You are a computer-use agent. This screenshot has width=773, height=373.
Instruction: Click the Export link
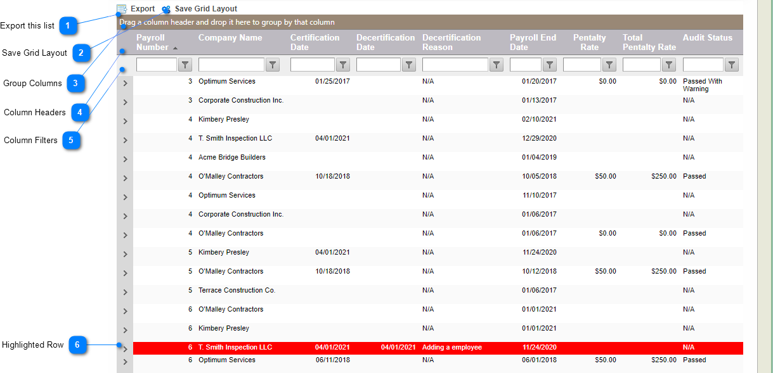pyautogui.click(x=143, y=9)
